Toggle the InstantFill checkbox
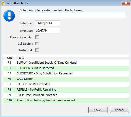The image size is (131, 117). point(37,50)
